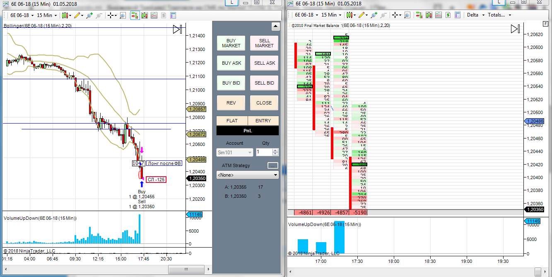
Task: Toggle the Strategies dollar icon in right chart
Action: tap(448, 15)
